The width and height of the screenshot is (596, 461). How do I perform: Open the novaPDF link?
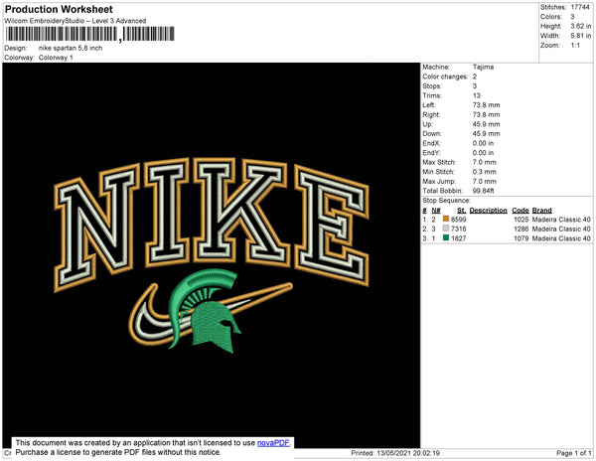tap(273, 443)
